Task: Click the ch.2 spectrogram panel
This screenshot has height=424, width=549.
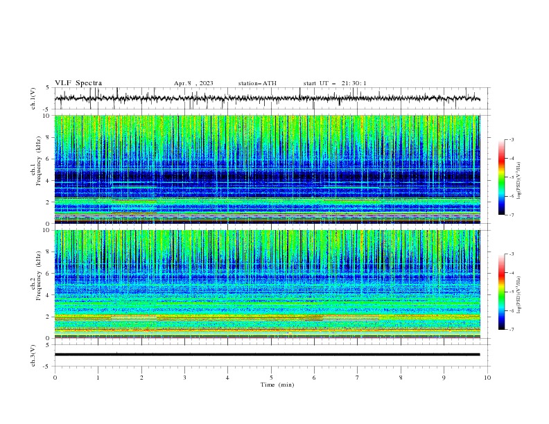Action: coord(268,284)
